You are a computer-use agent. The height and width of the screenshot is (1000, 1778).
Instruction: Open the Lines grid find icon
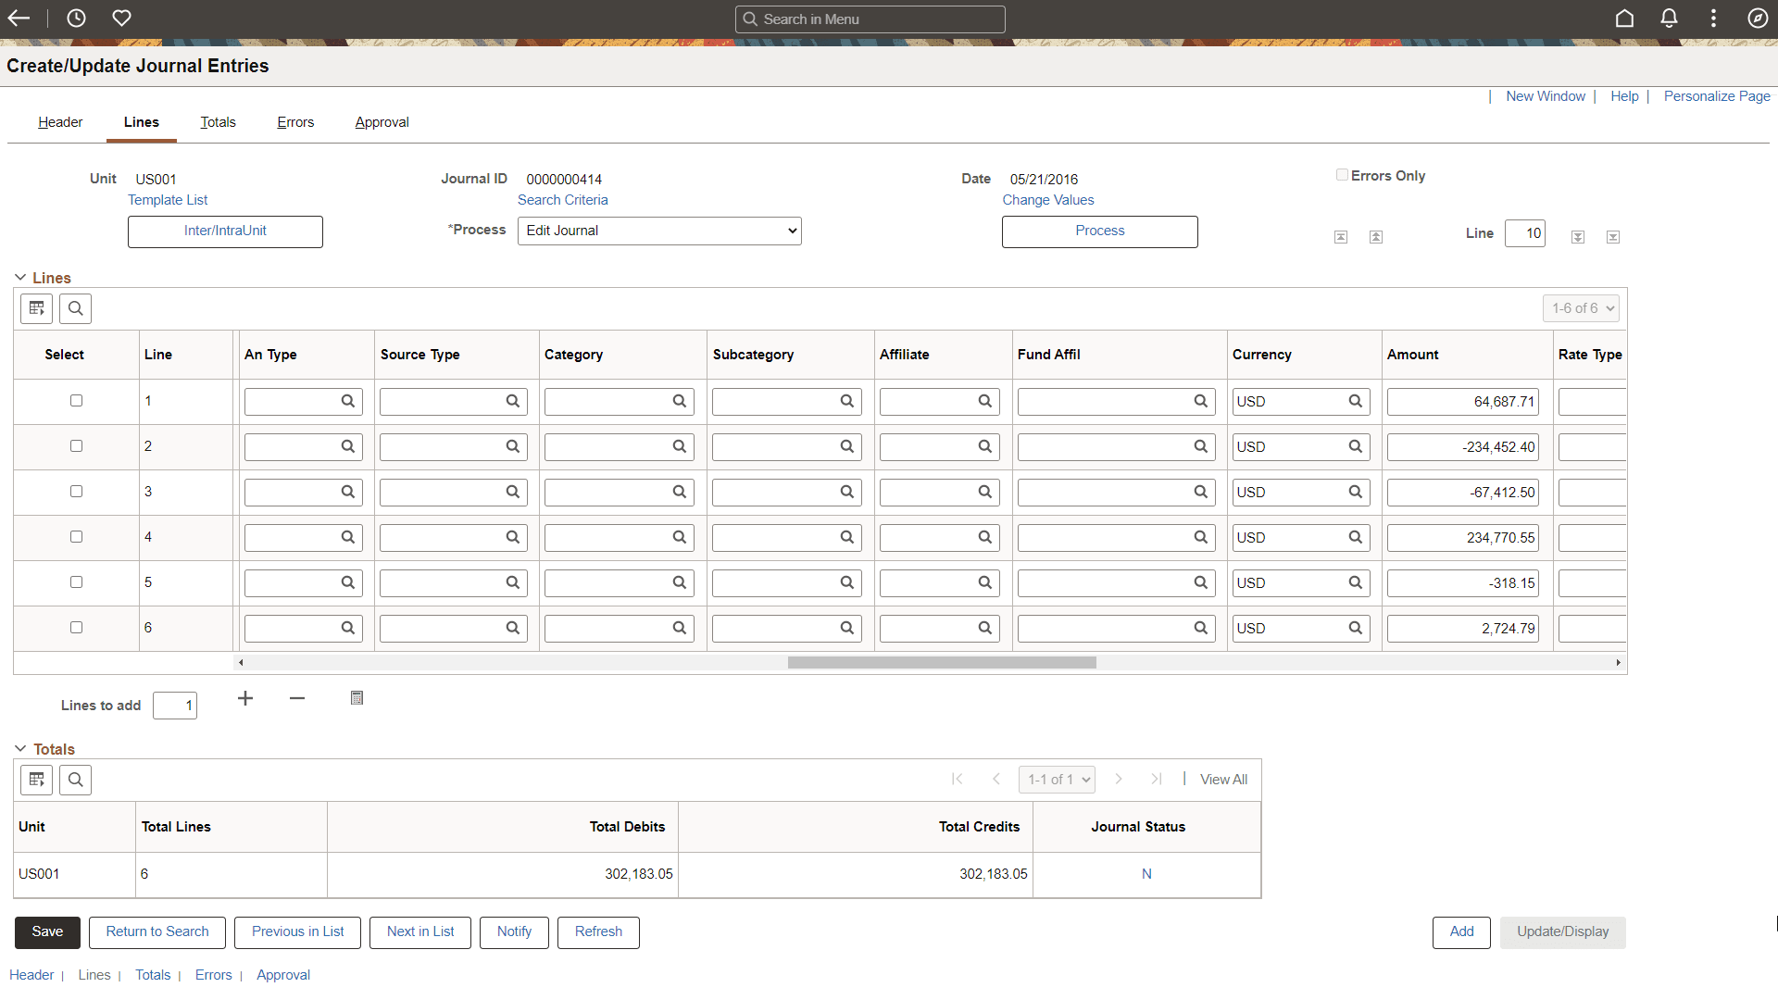pos(76,308)
